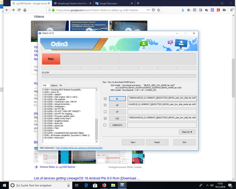Viewport: 236px width, 189px height.
Task: Click the USERDATA button to choose a file
Action: [117, 125]
